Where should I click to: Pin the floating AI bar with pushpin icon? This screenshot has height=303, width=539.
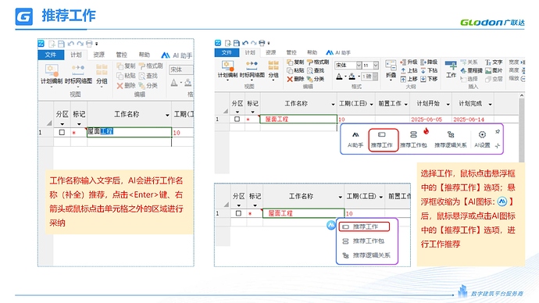coord(498,131)
